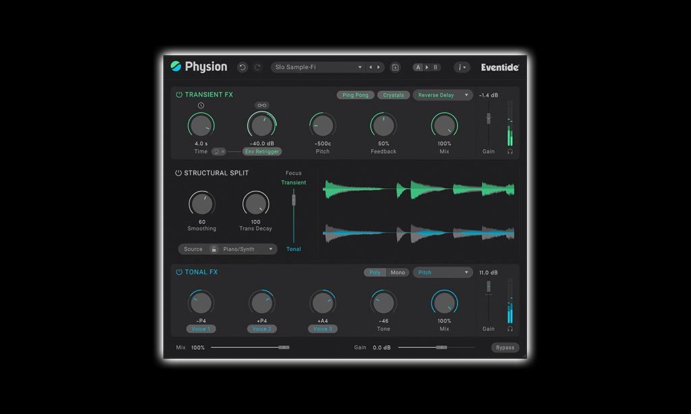Image resolution: width=691 pixels, height=414 pixels.
Task: Copy A settings to B with arrow
Action: tap(426, 67)
